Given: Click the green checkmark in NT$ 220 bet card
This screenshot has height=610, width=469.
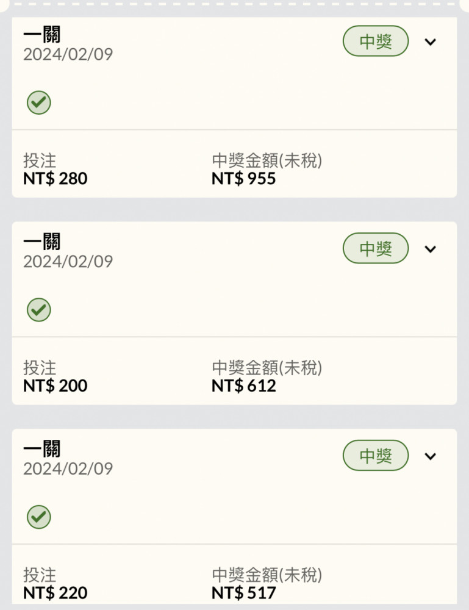Looking at the screenshot, I should pos(39,517).
